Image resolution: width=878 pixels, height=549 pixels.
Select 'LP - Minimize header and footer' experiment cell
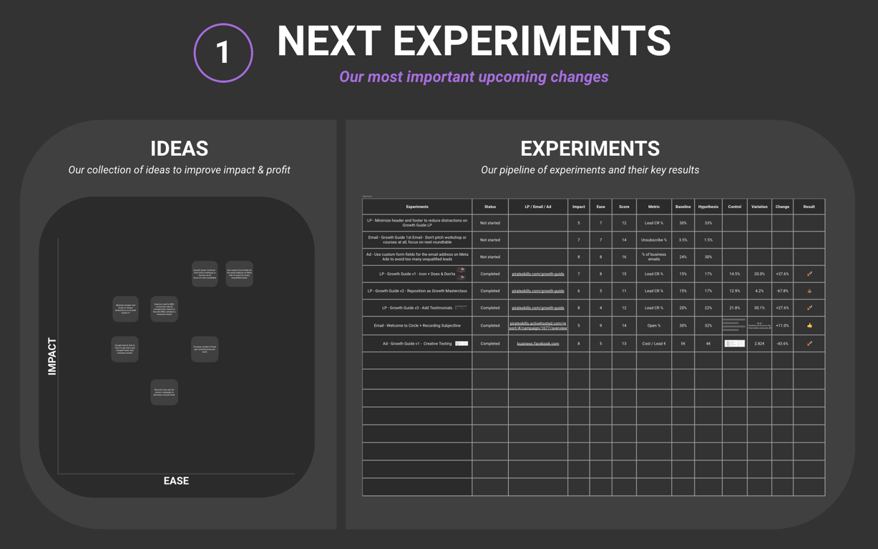click(x=417, y=223)
